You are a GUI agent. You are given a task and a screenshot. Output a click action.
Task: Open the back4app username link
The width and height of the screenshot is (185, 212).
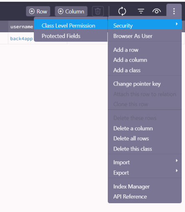tap(21, 39)
